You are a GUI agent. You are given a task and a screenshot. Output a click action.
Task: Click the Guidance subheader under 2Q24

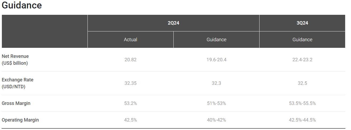216,40
